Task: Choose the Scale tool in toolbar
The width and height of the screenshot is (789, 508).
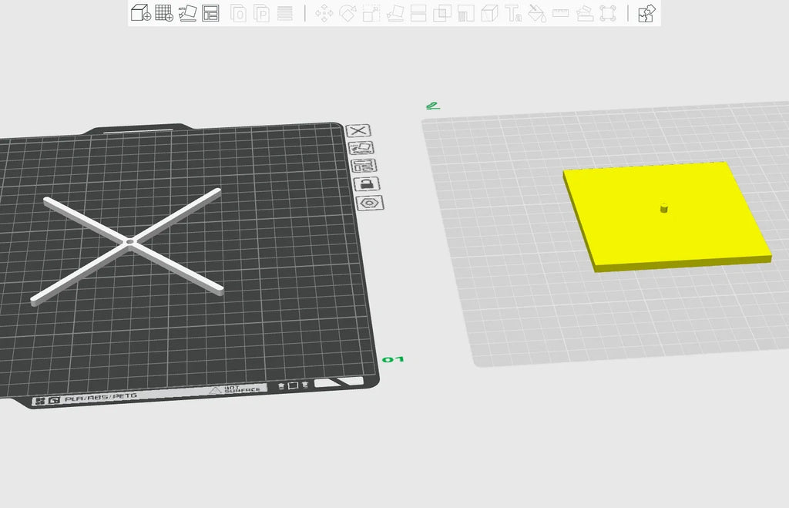Action: coord(371,13)
